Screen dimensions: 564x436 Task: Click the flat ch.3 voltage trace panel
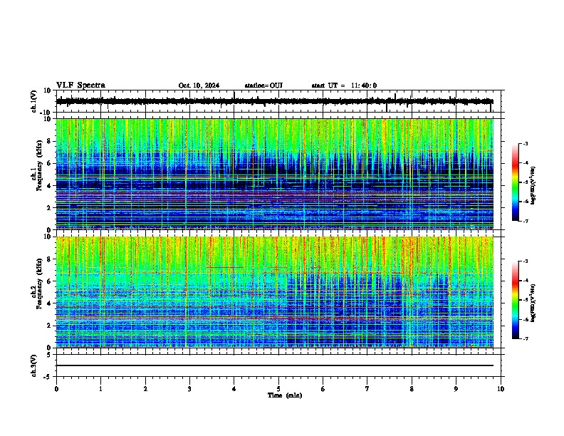coord(278,365)
